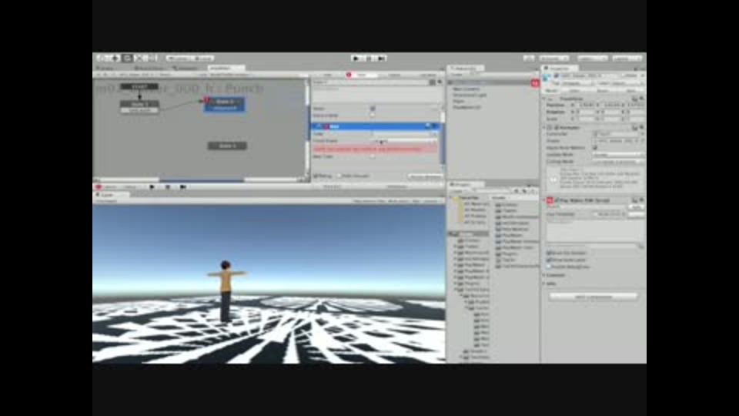Click the main Step button
Screen dimensions: 739x416
click(x=382, y=58)
